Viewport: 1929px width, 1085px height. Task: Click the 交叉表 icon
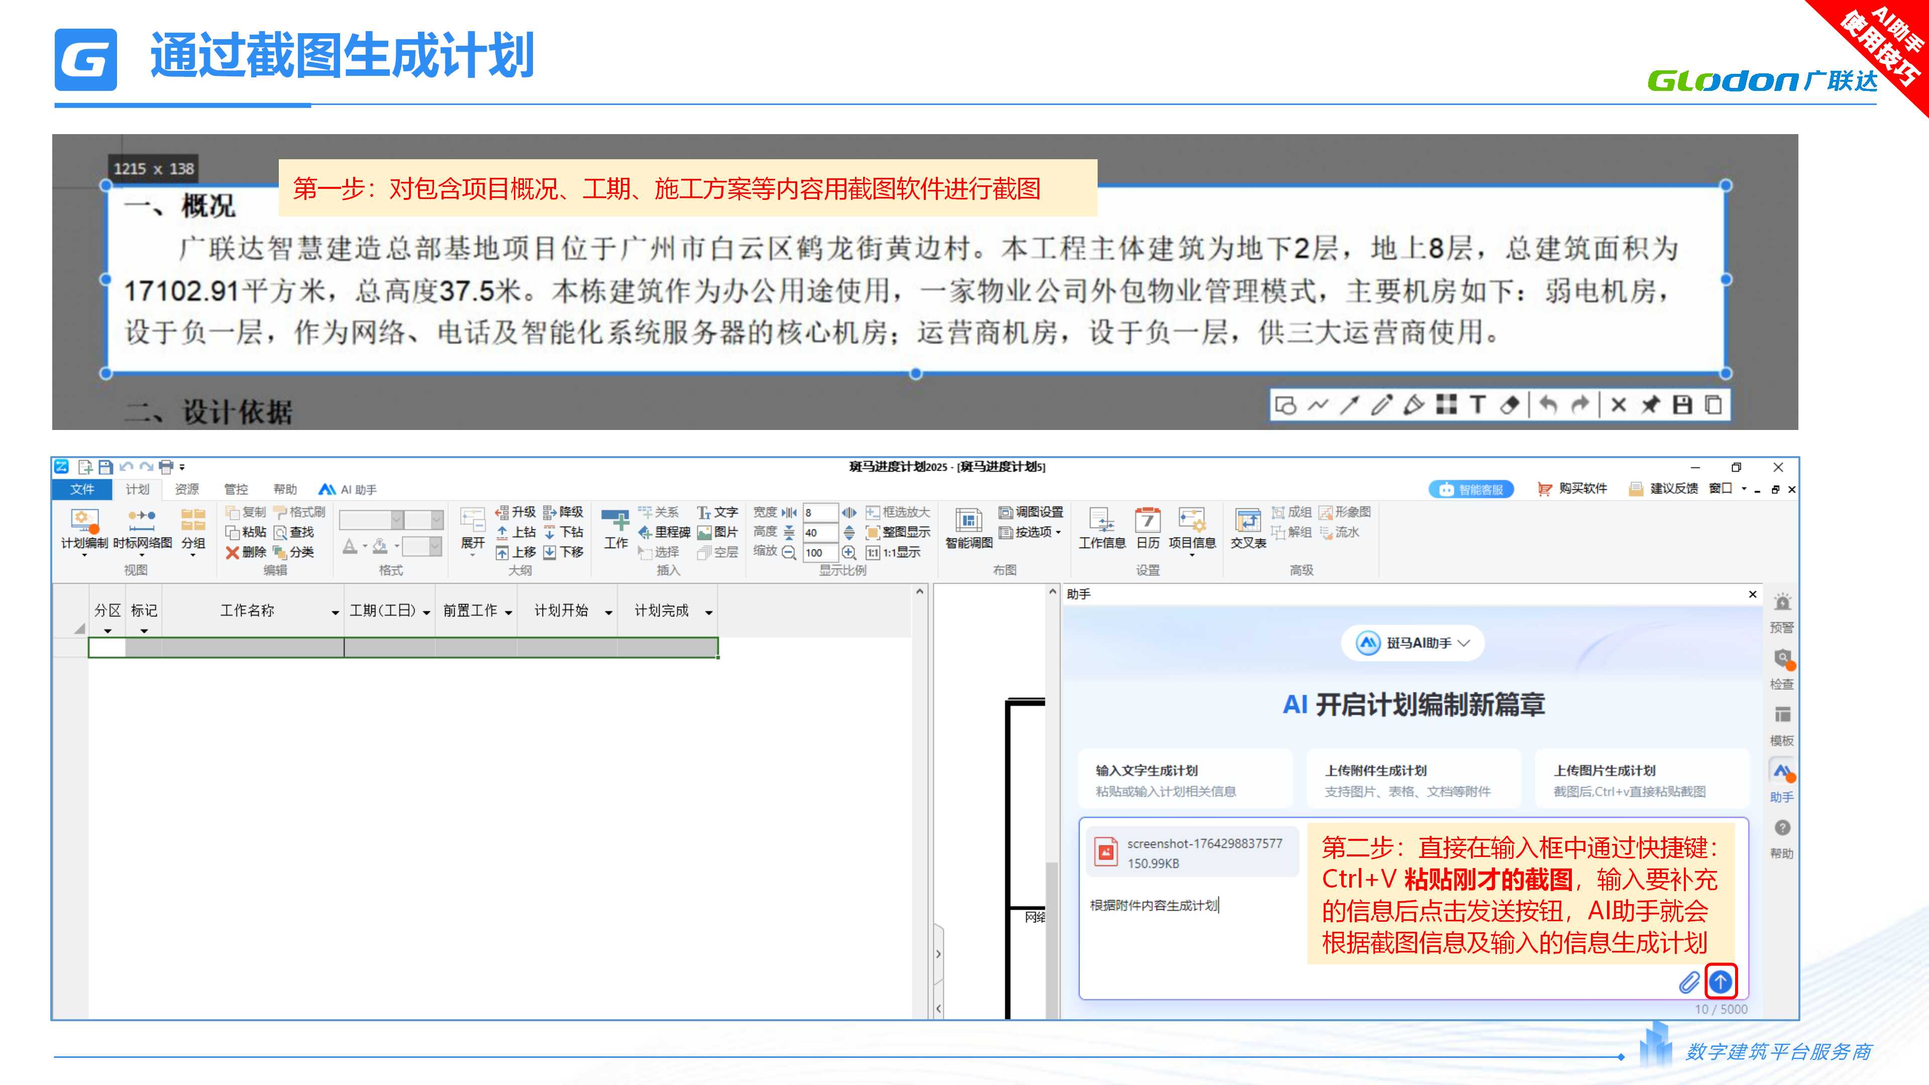pos(1247,528)
